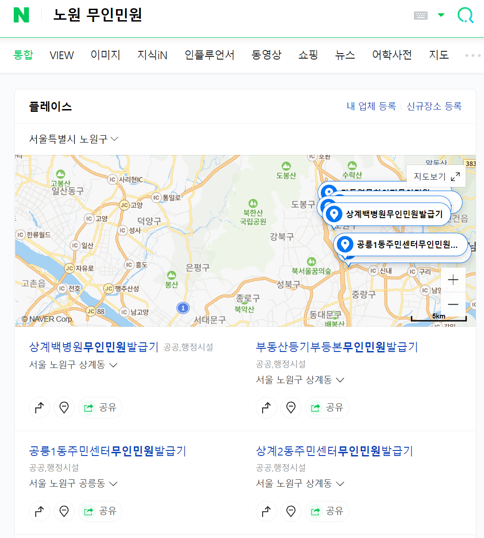Image resolution: width=484 pixels, height=538 pixels.
Task: Share 공릉1동주민센터무인민원발급기 via 공유
Action: pyautogui.click(x=100, y=511)
